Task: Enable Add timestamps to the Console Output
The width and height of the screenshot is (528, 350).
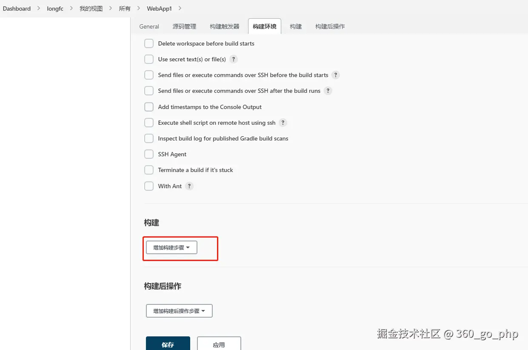Action: coord(149,107)
